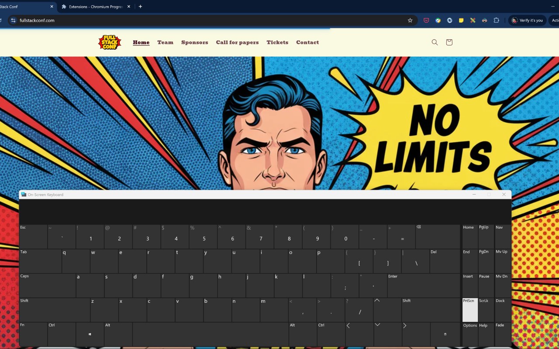Viewport: 559px width, 349px height.
Task: Open the keyboard Options key
Action: [x=470, y=334]
